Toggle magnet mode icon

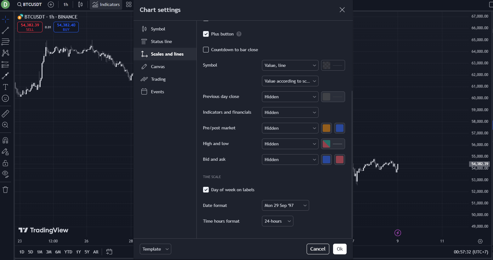5,140
